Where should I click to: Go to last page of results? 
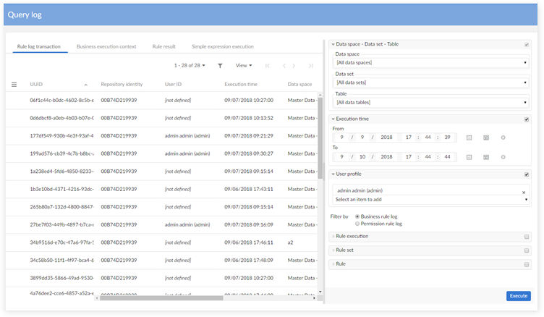pos(310,66)
